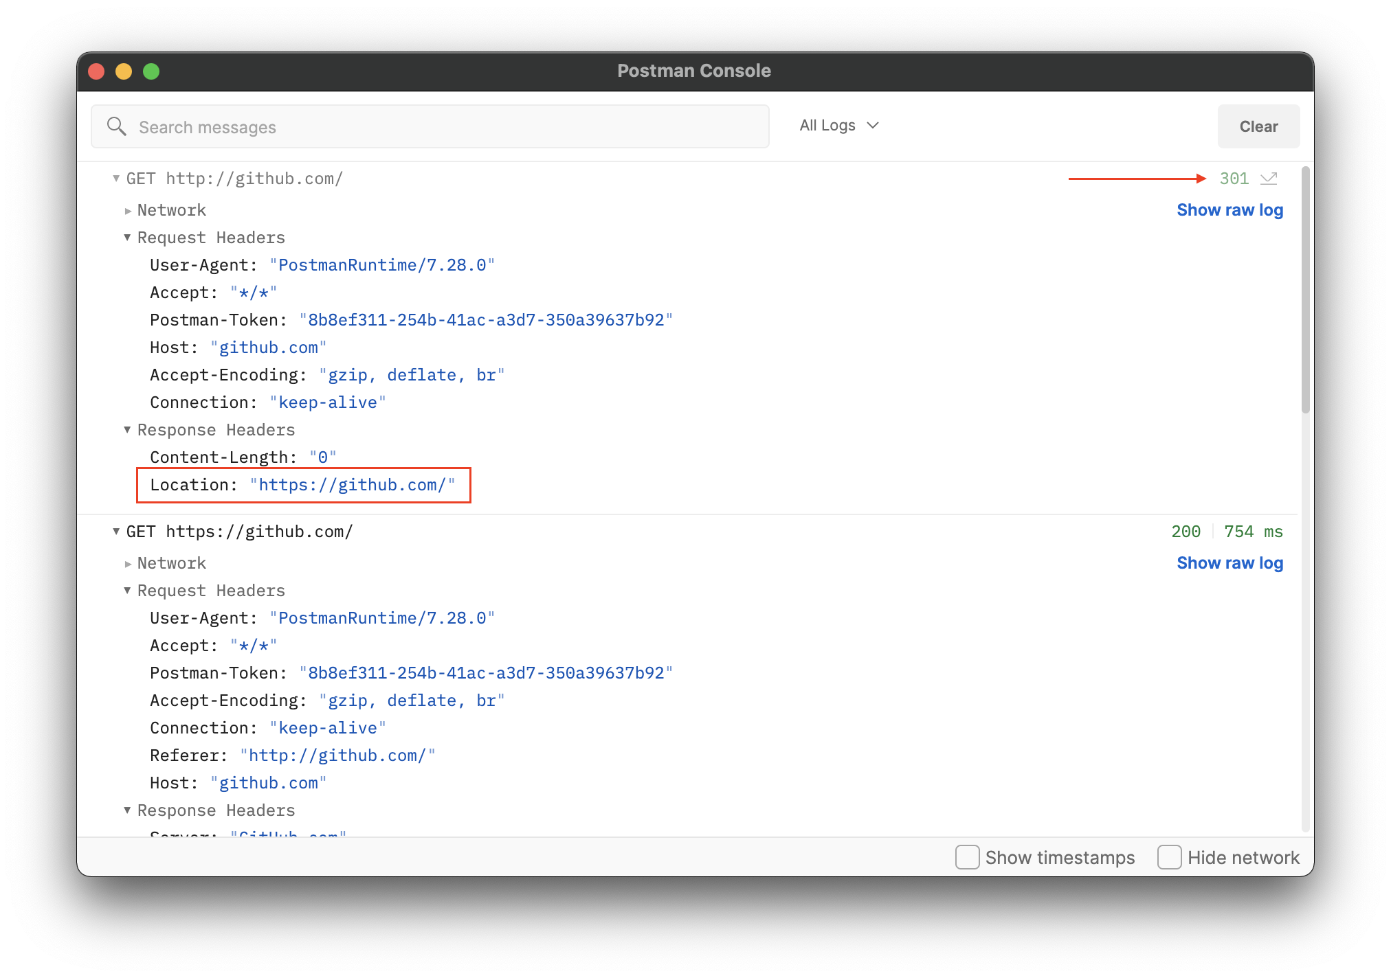Collapse the GET http://github.com/ log entry

116,178
